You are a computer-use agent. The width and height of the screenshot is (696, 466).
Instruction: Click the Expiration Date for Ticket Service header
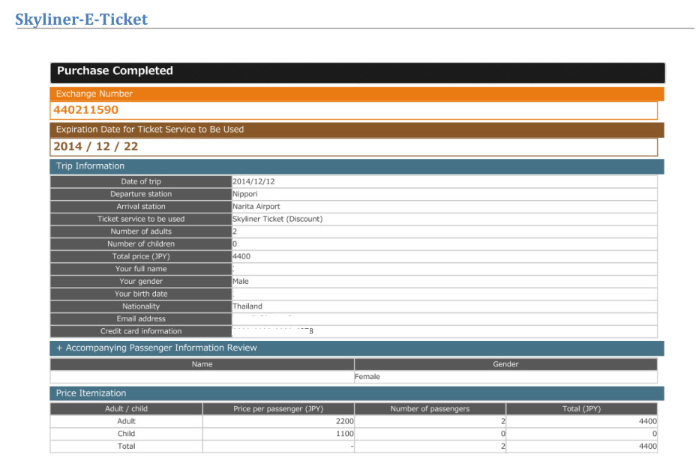(357, 130)
